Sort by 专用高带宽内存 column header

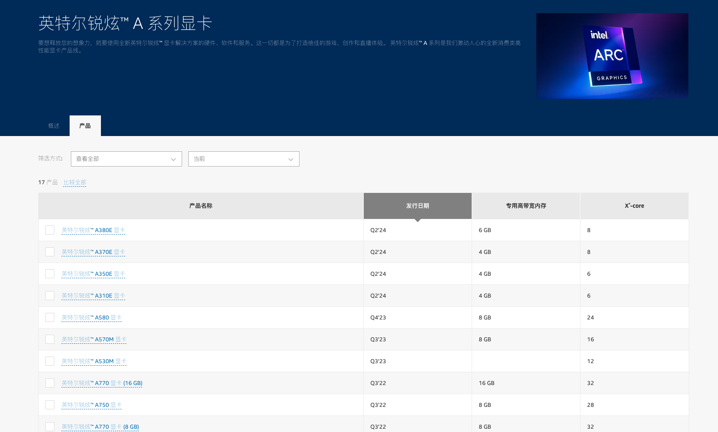click(x=526, y=206)
